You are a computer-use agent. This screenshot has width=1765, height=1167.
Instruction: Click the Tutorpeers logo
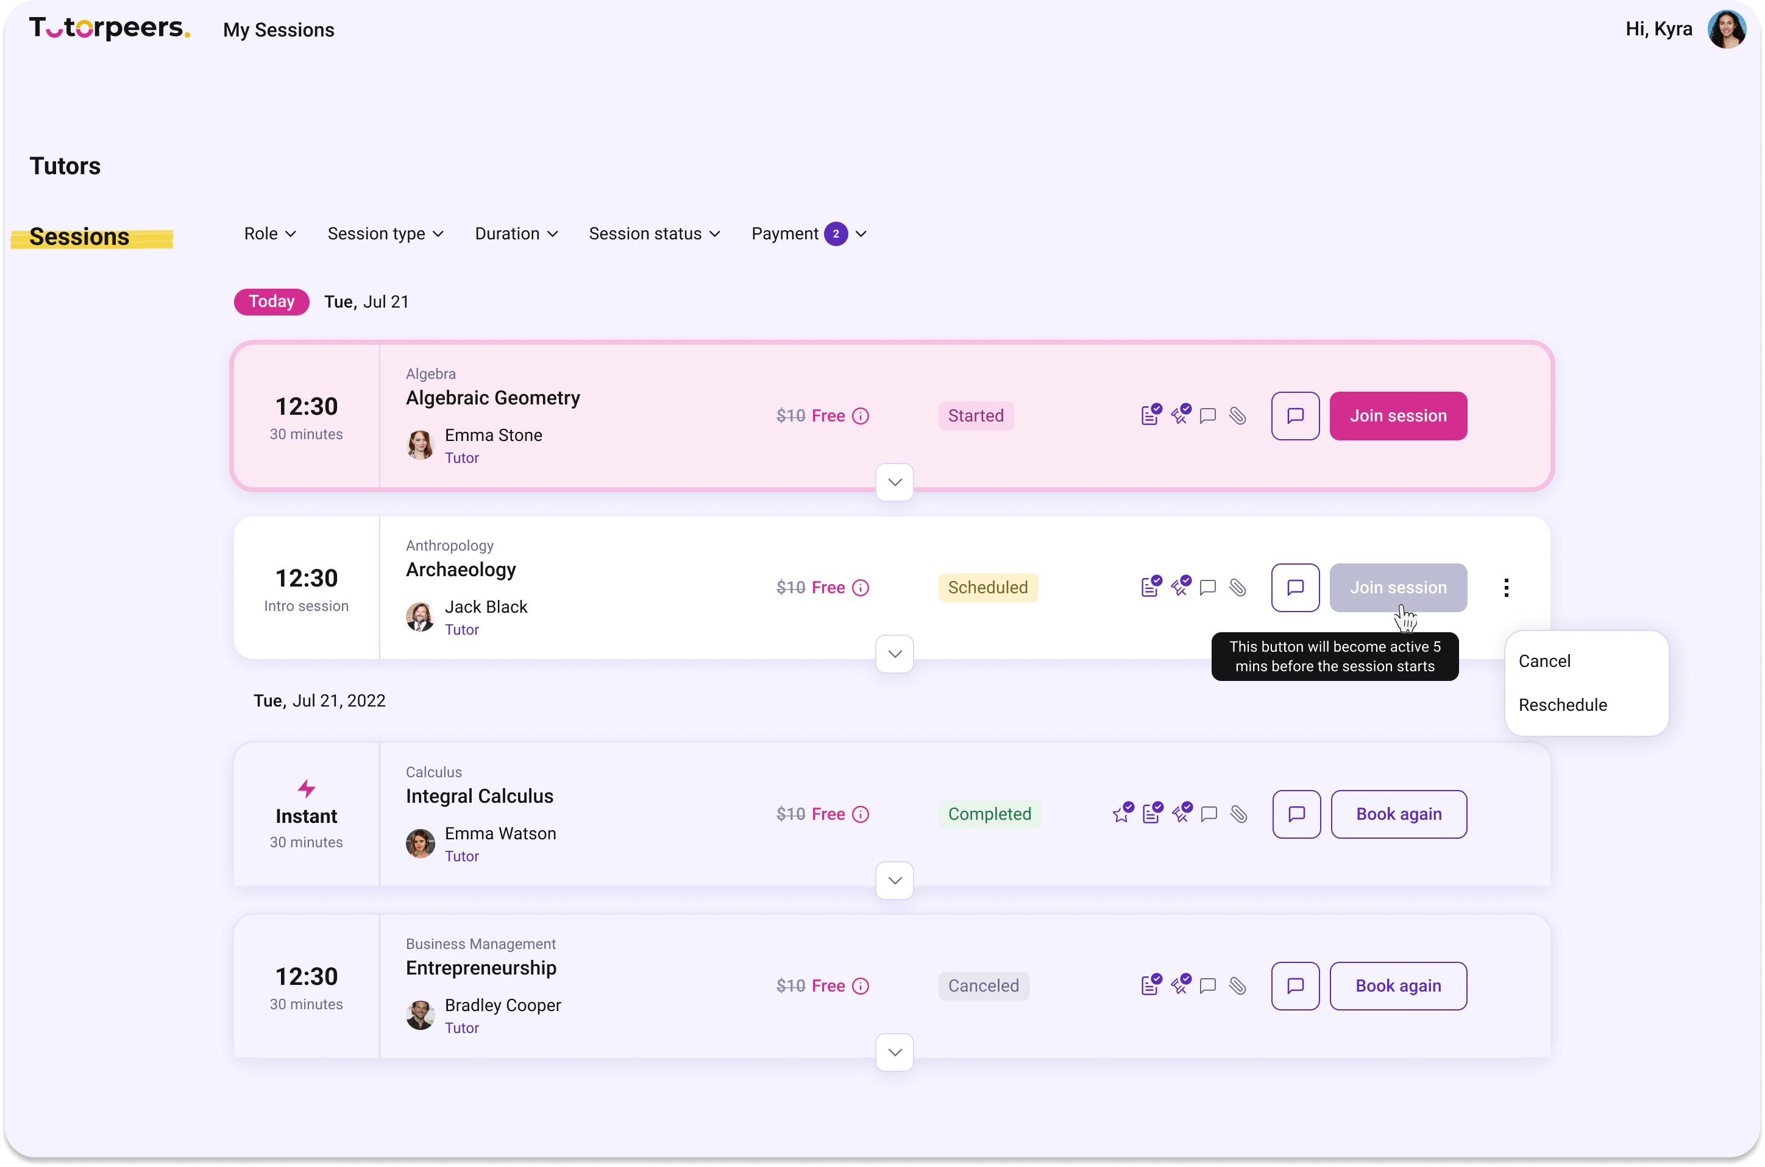coord(110,28)
